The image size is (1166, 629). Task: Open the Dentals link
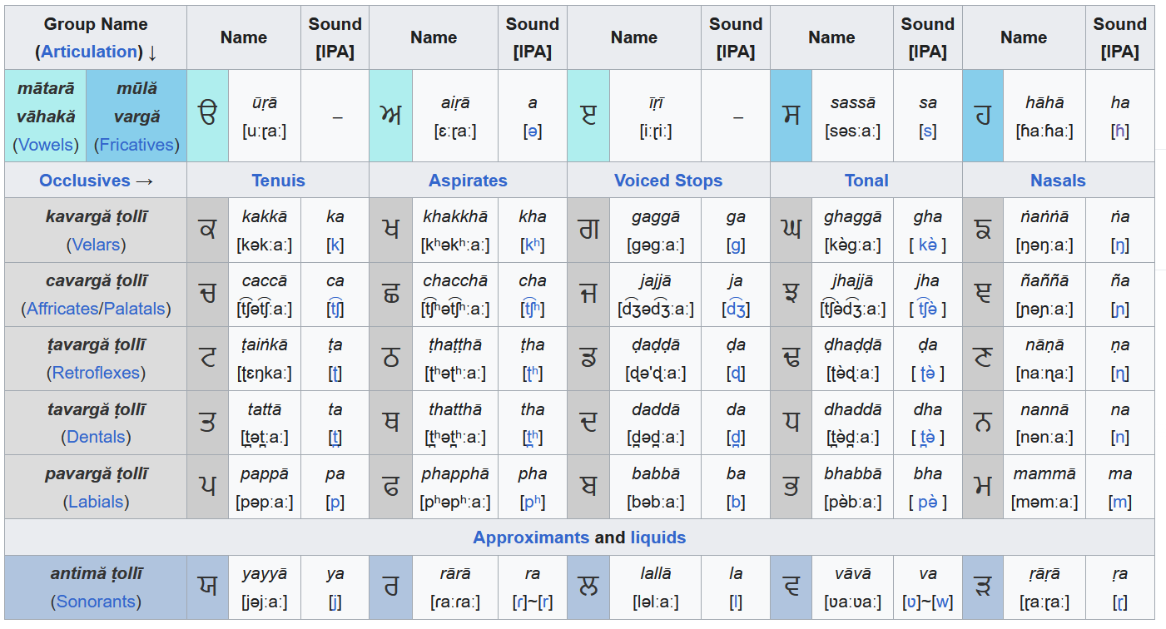96,437
